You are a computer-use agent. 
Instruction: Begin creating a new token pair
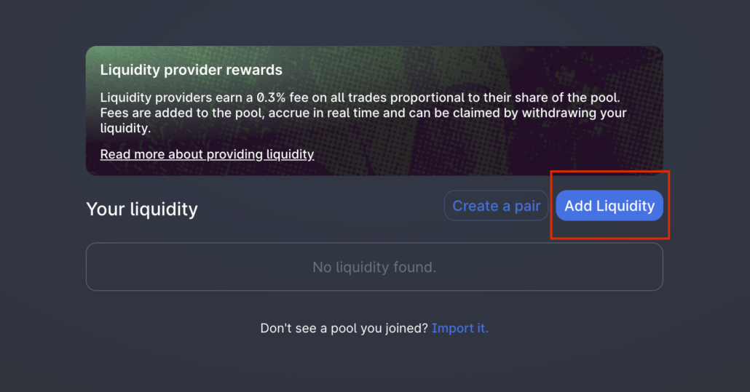(496, 206)
